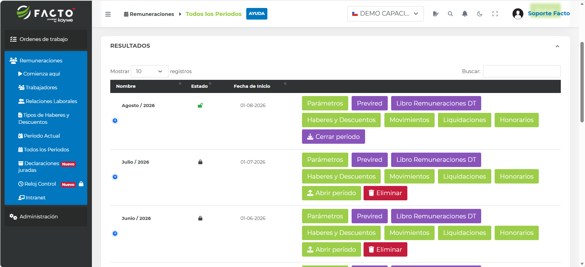
Task: Open Tipos de Haberes y Descuentos
Action: [44, 118]
